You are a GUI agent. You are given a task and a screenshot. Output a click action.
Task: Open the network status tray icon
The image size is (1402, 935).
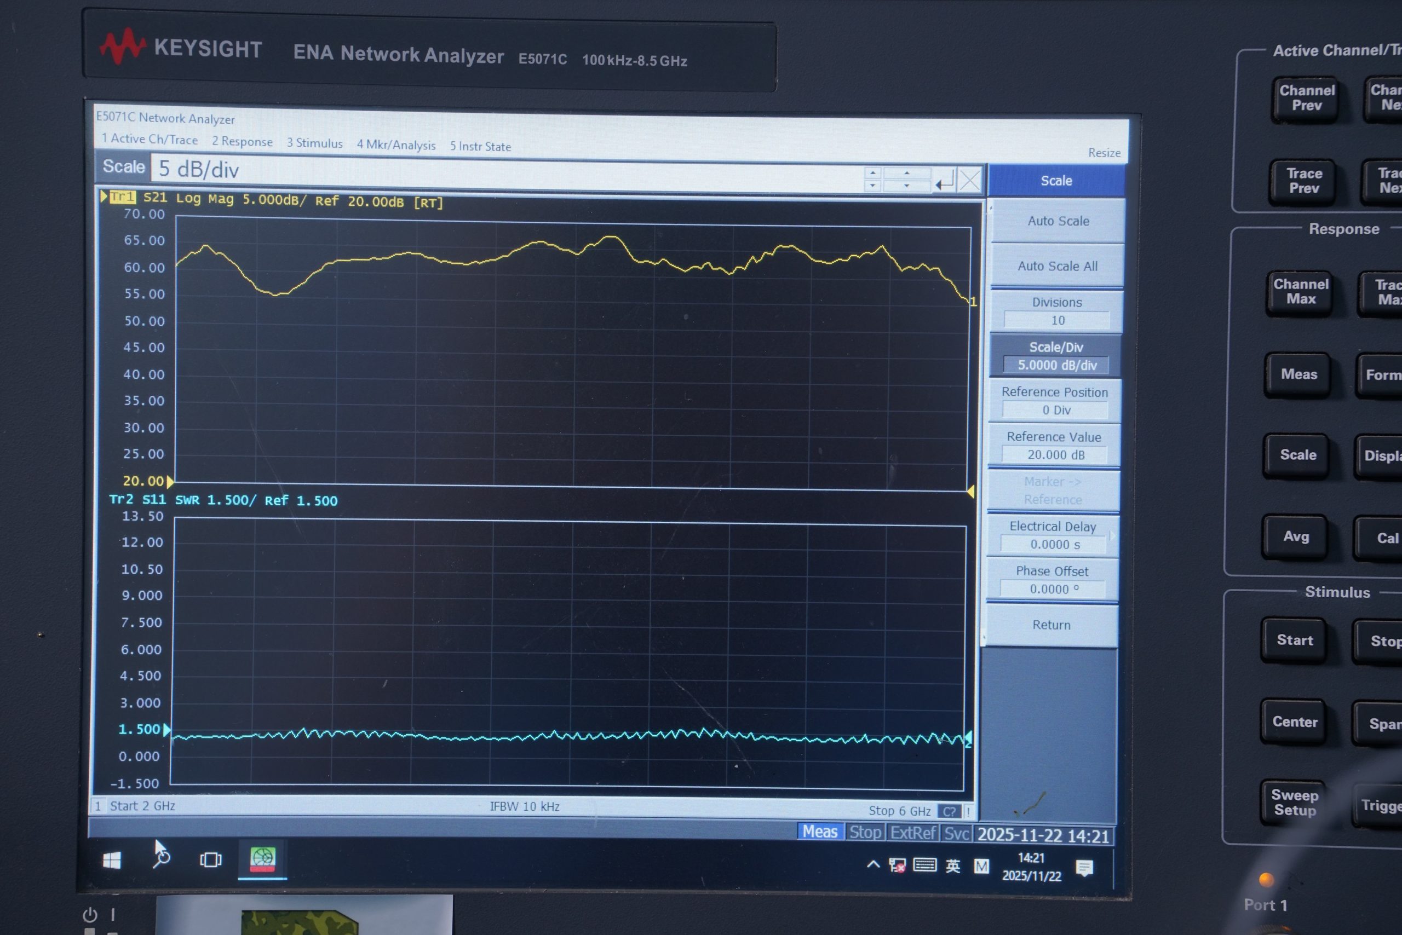[897, 865]
